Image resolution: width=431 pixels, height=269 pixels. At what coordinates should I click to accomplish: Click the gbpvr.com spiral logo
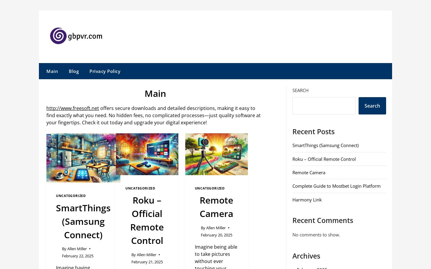(76, 36)
